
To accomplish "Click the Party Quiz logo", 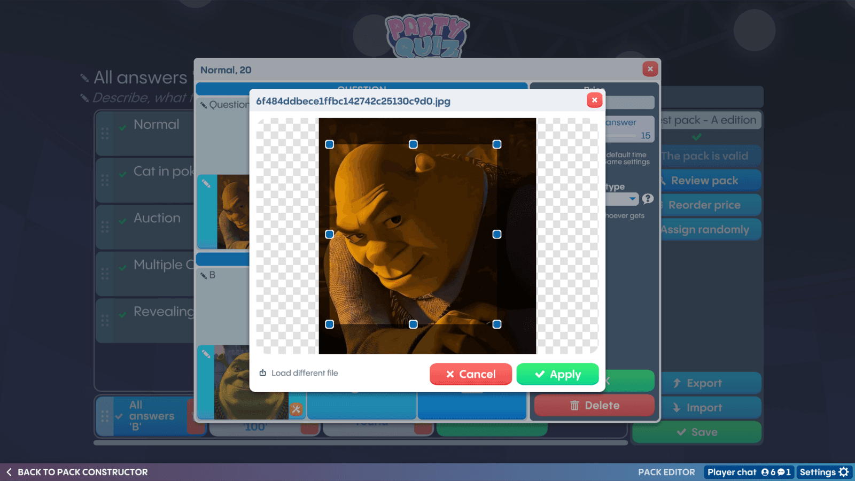I will [x=427, y=35].
